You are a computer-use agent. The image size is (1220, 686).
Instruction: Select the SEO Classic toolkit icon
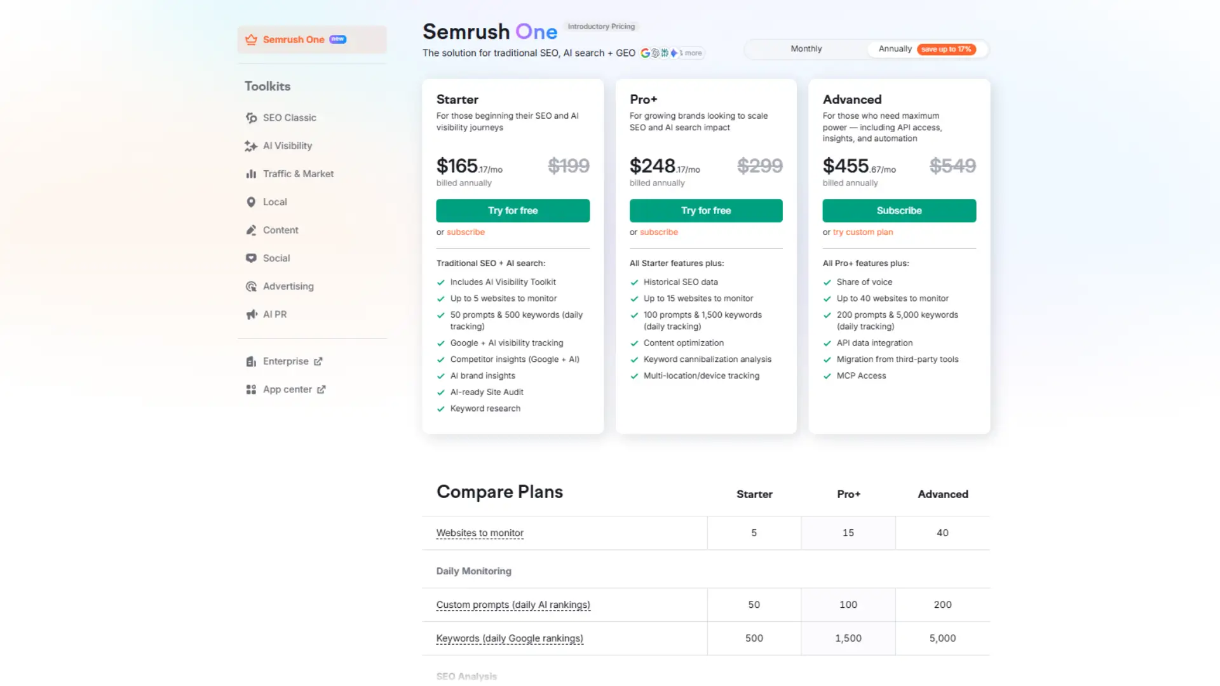[x=252, y=118]
